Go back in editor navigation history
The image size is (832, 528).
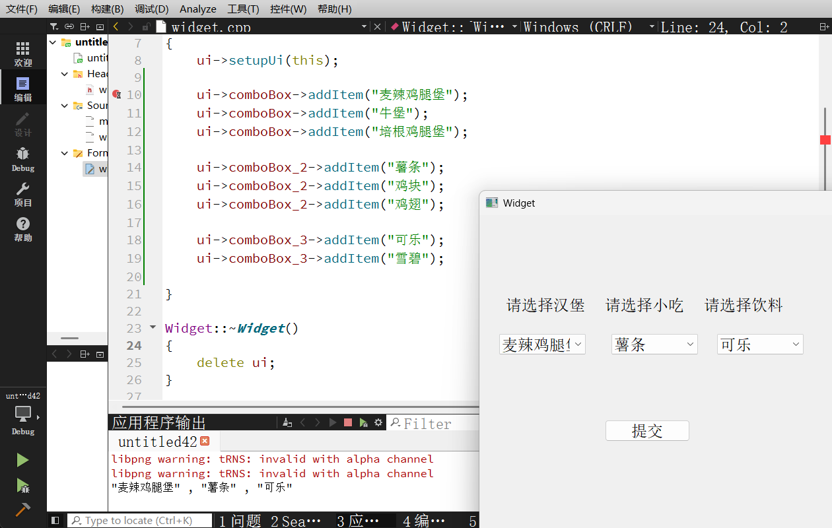[116, 26]
